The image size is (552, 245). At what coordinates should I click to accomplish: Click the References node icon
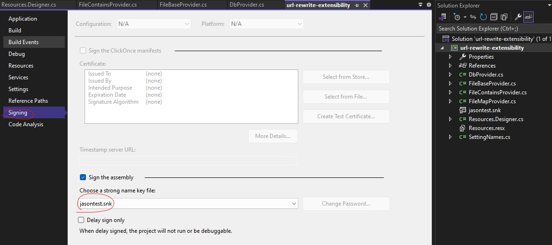tap(463, 66)
